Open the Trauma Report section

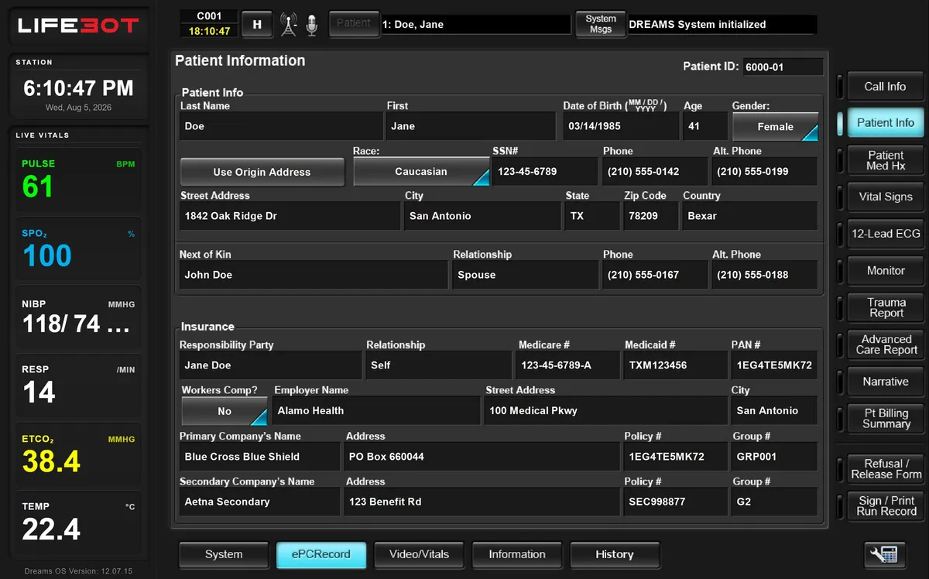click(886, 307)
